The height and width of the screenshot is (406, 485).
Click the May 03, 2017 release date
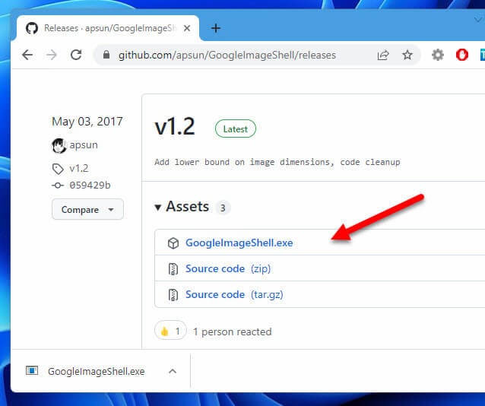coord(87,122)
